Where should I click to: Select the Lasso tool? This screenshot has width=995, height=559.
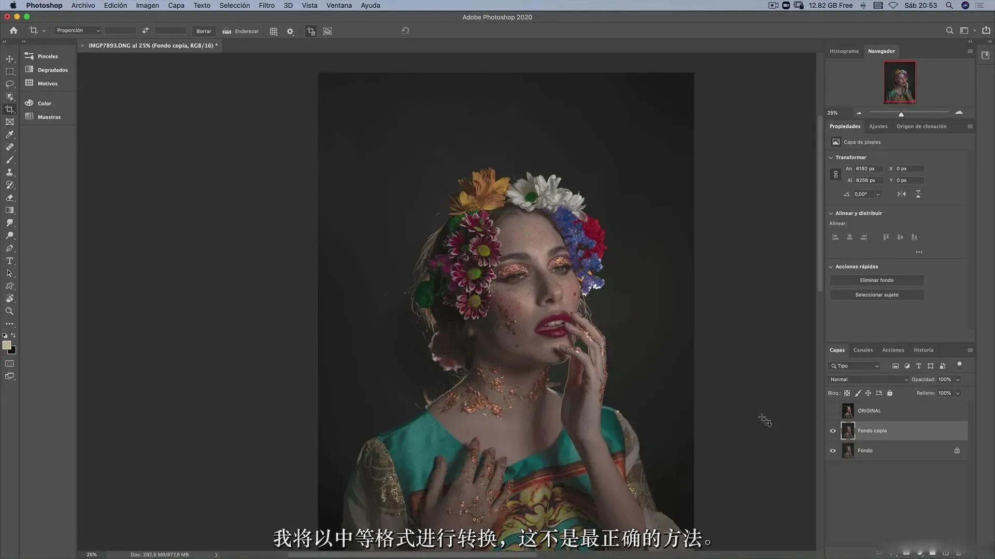(9, 84)
